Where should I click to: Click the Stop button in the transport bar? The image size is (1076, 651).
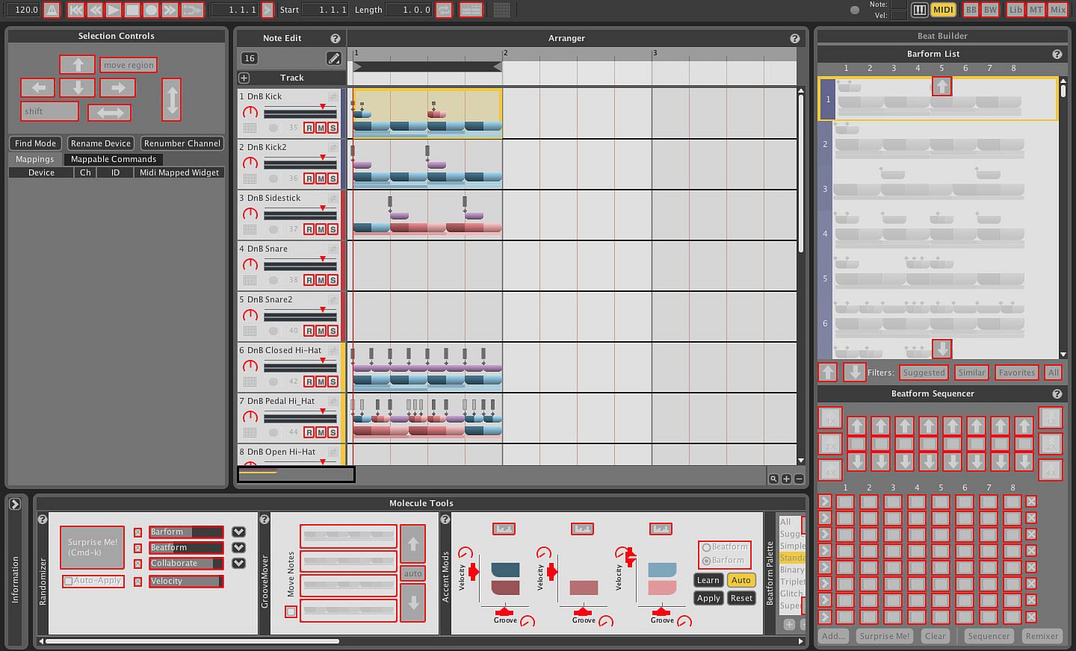coord(132,10)
